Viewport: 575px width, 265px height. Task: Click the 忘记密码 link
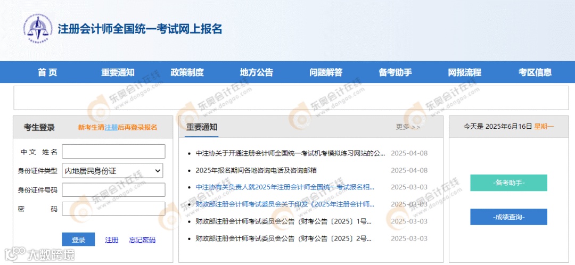pos(142,240)
